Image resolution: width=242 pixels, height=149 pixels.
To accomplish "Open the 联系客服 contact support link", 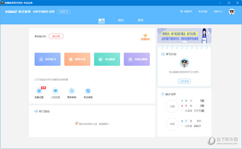I will (203, 11).
